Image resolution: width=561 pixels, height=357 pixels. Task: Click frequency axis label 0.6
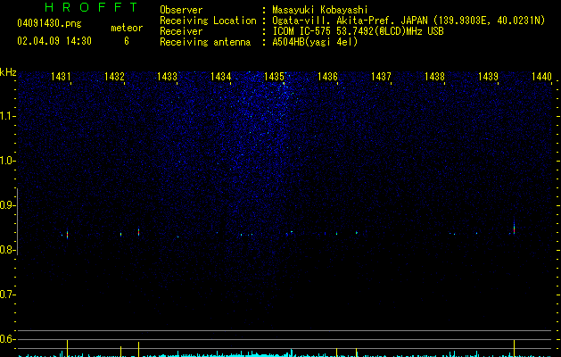coord(7,339)
